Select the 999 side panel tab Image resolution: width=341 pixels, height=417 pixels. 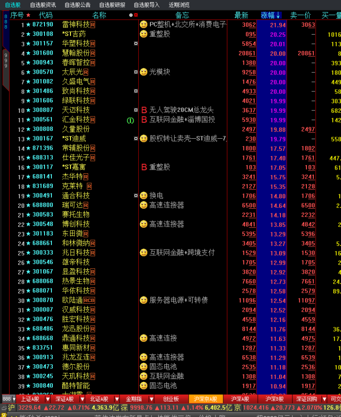(x=5, y=60)
